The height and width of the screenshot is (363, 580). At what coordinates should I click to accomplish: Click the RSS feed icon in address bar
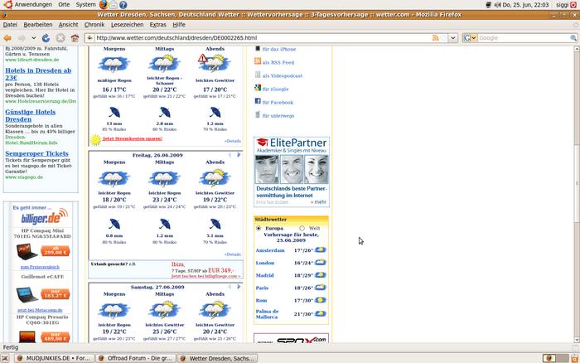click(435, 38)
